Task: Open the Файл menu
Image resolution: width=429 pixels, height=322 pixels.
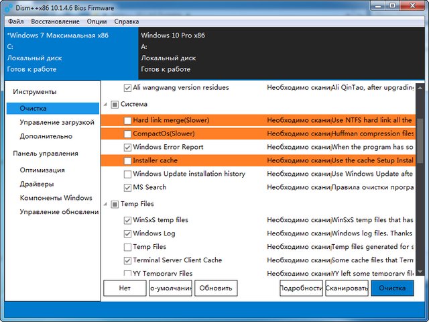Action: (x=15, y=21)
